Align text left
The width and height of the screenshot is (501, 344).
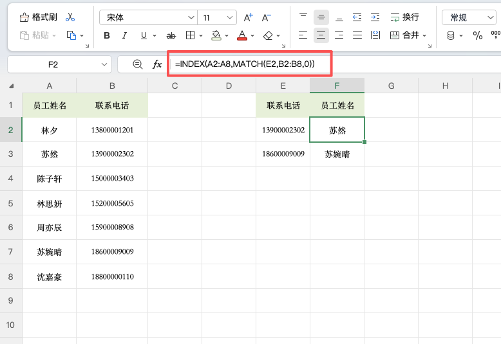pos(303,35)
